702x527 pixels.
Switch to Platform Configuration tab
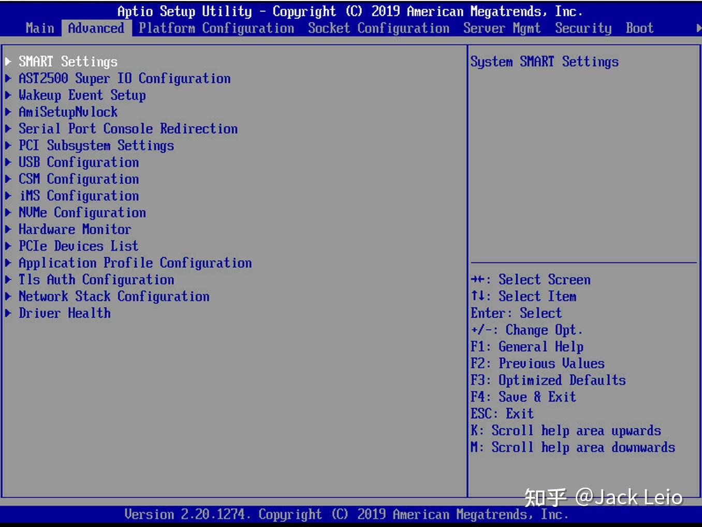216,28
